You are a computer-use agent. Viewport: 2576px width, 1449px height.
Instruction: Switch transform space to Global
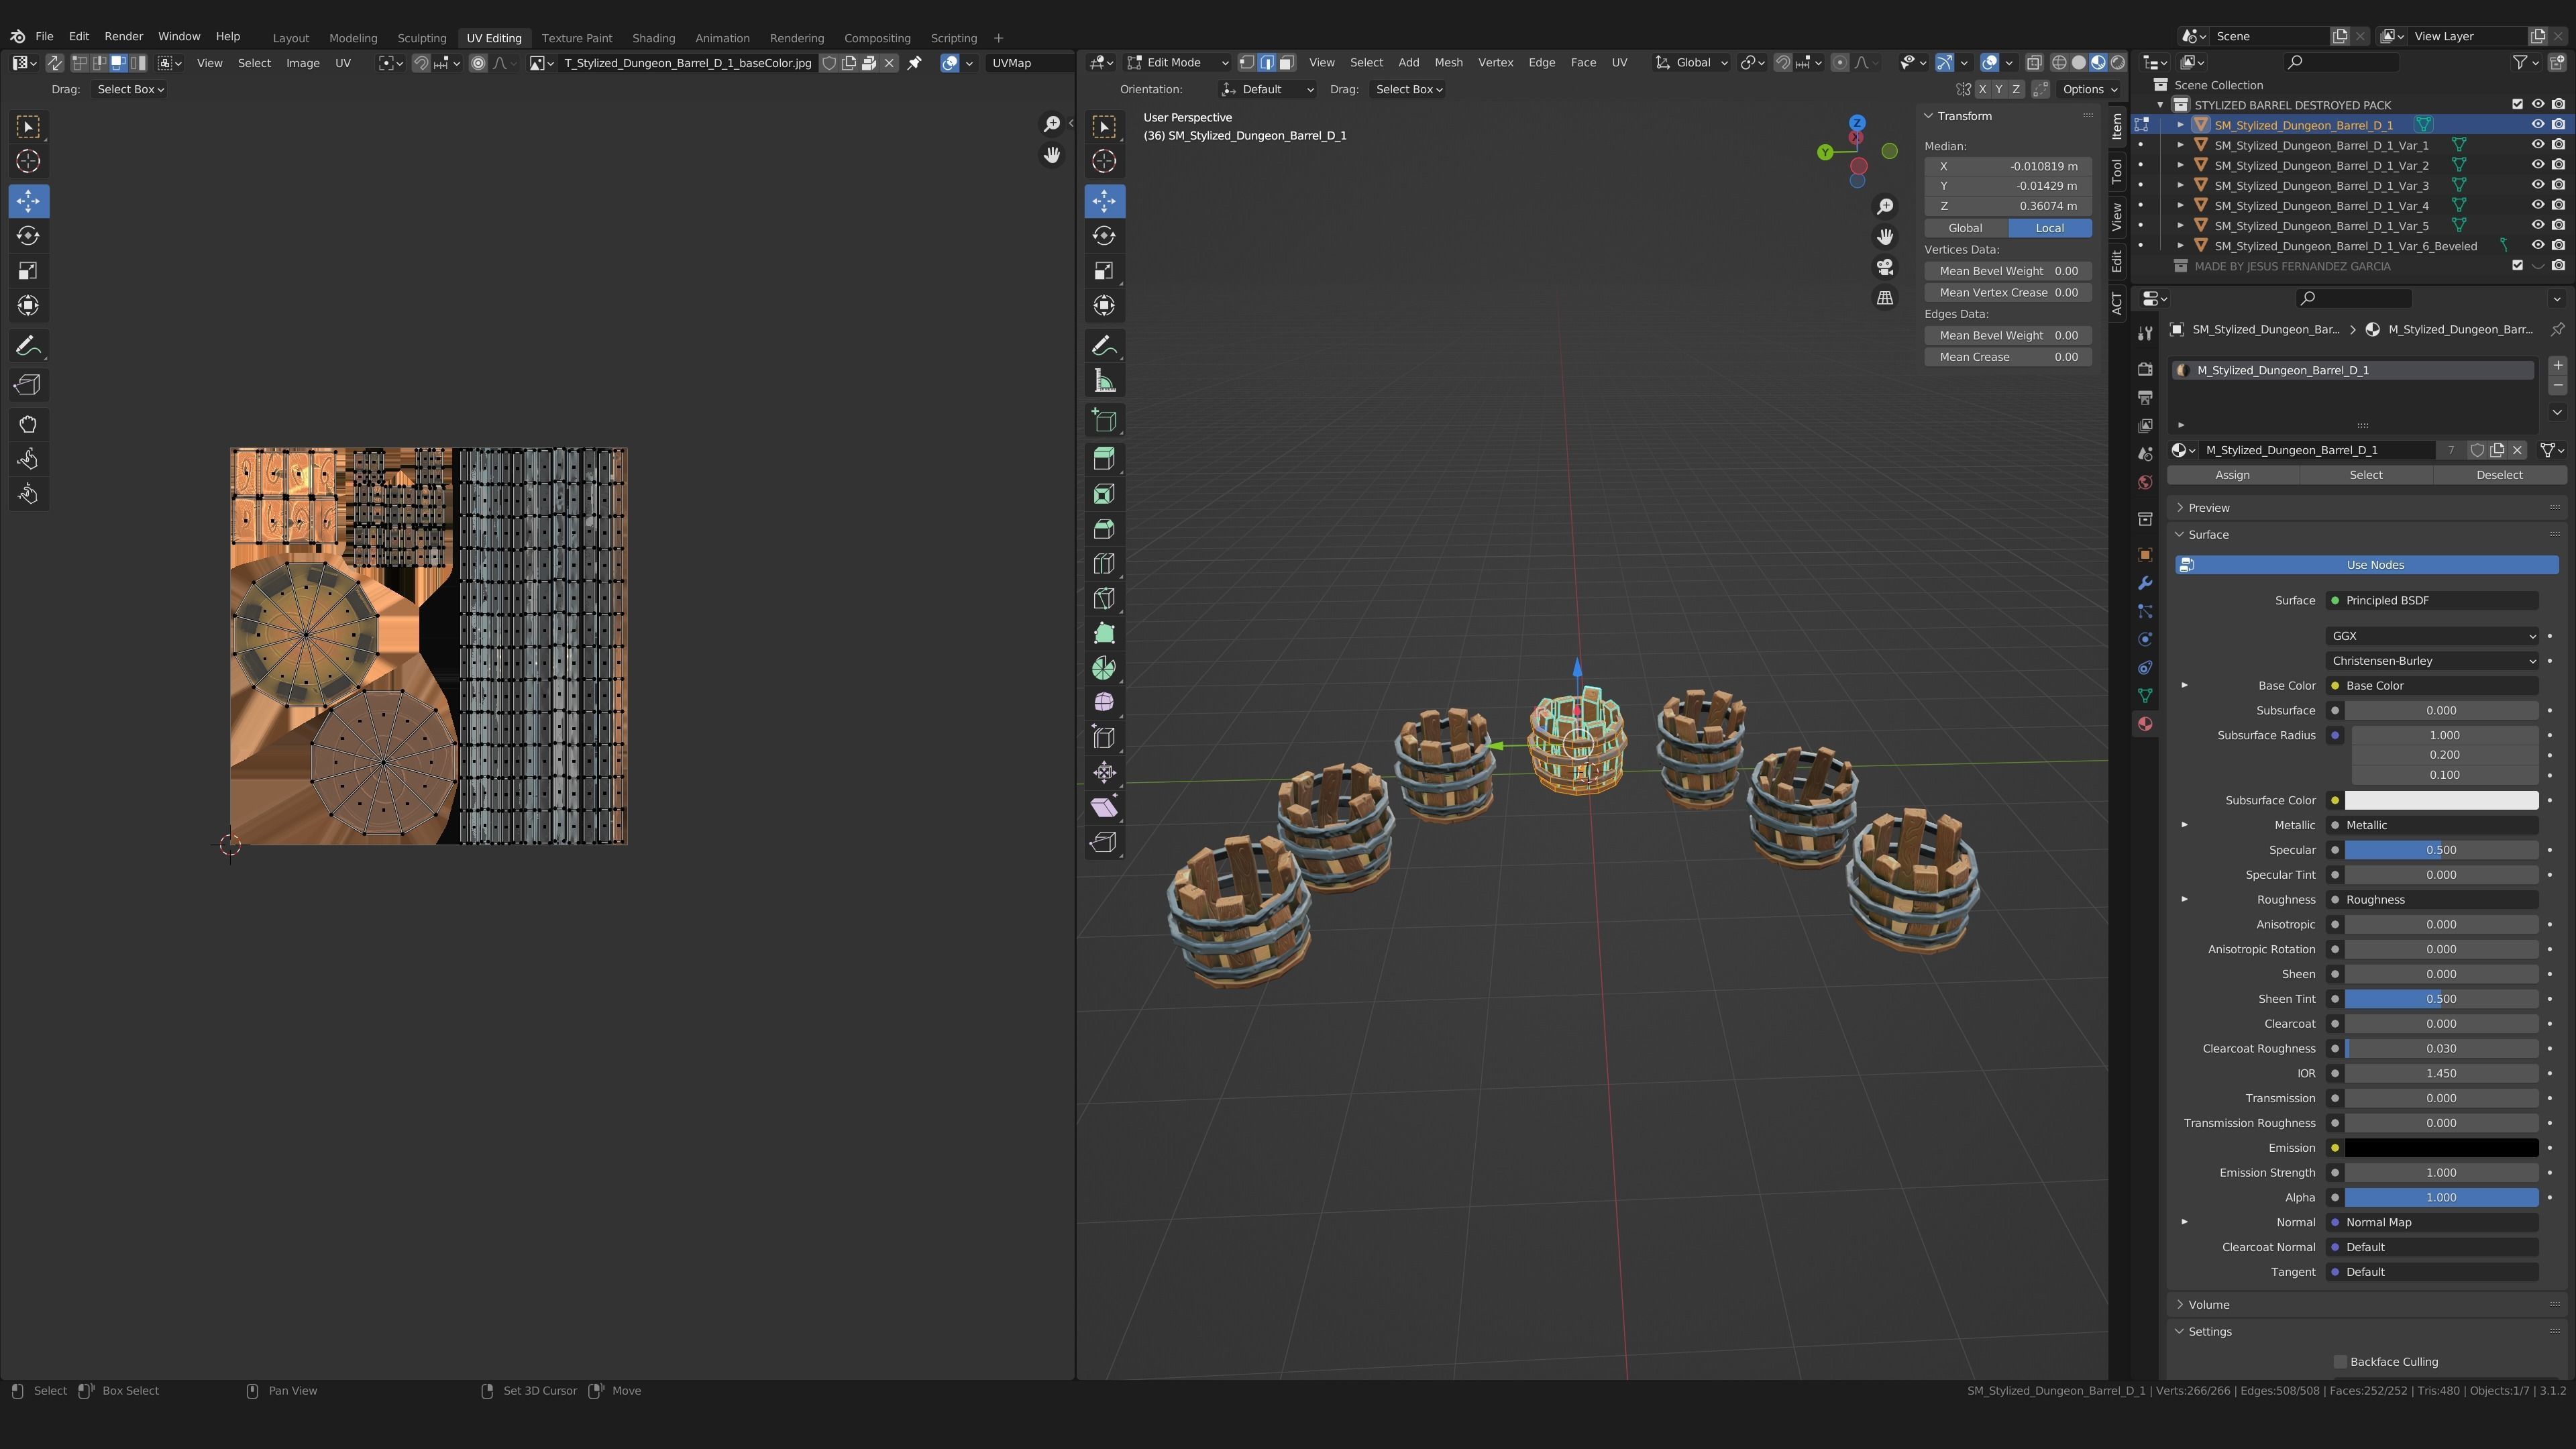point(1965,228)
